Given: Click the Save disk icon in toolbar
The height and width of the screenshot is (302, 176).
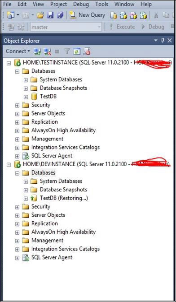Looking at the screenshot, I should pos(50,15).
